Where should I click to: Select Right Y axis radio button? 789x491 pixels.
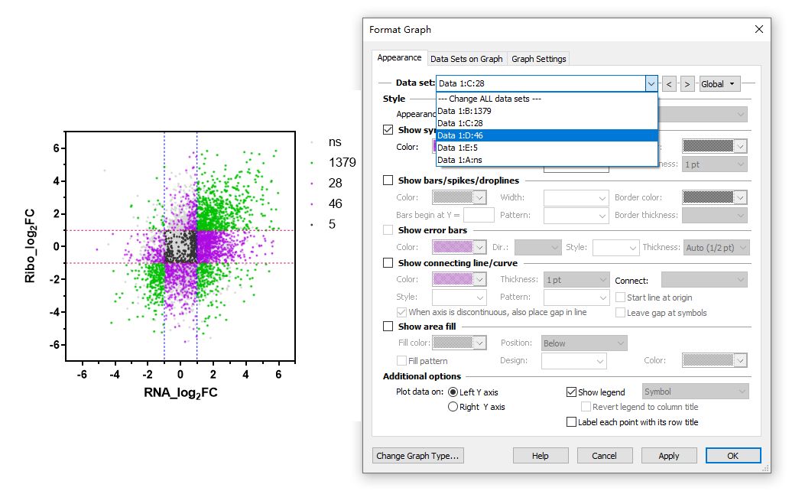click(453, 406)
